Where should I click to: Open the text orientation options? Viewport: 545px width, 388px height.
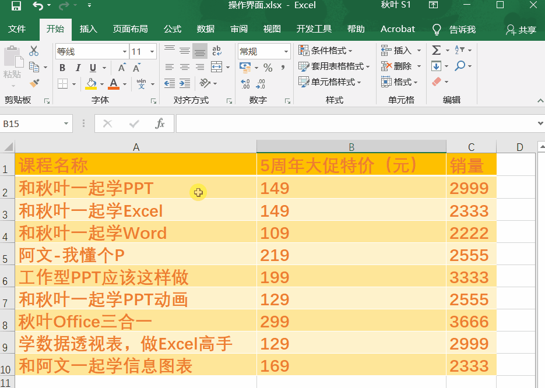tap(205, 83)
